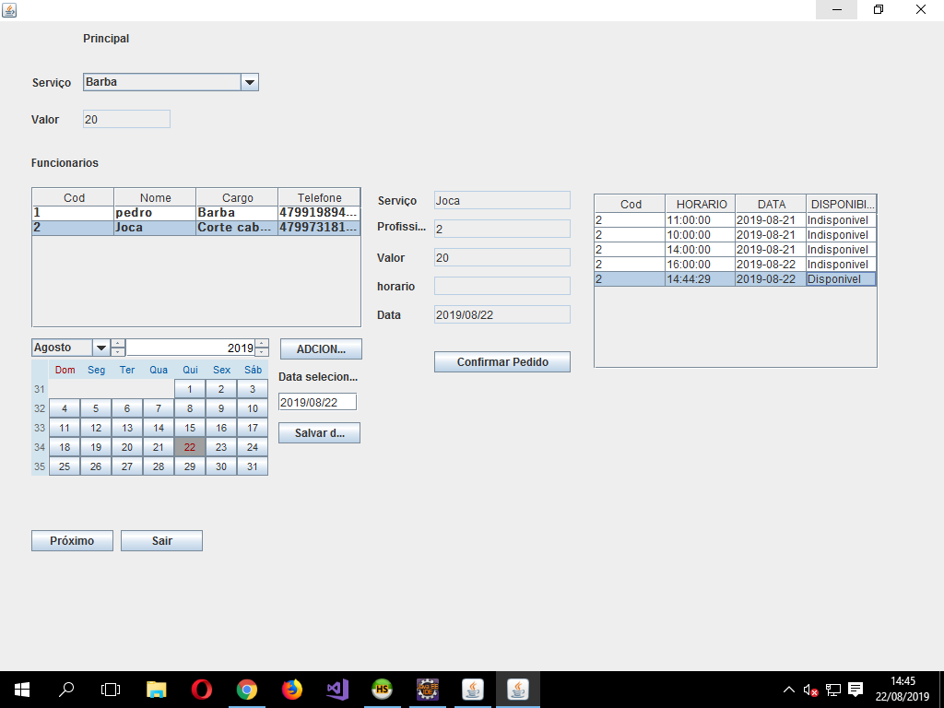Select day 25 in the calendar
Viewport: 944px width, 708px height.
(65, 466)
